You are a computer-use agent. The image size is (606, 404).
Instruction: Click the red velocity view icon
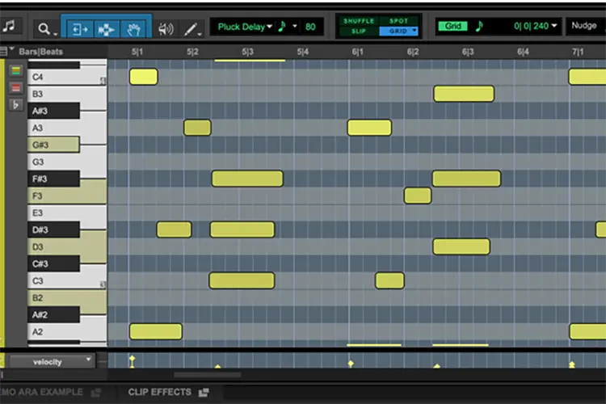click(15, 88)
